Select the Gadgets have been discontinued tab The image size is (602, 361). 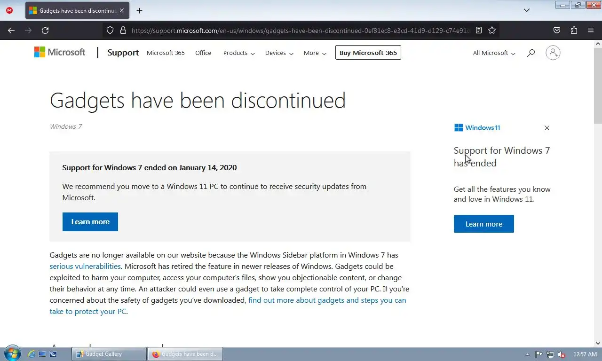pos(77,10)
